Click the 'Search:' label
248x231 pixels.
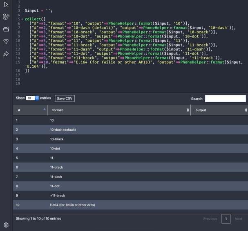197,99
